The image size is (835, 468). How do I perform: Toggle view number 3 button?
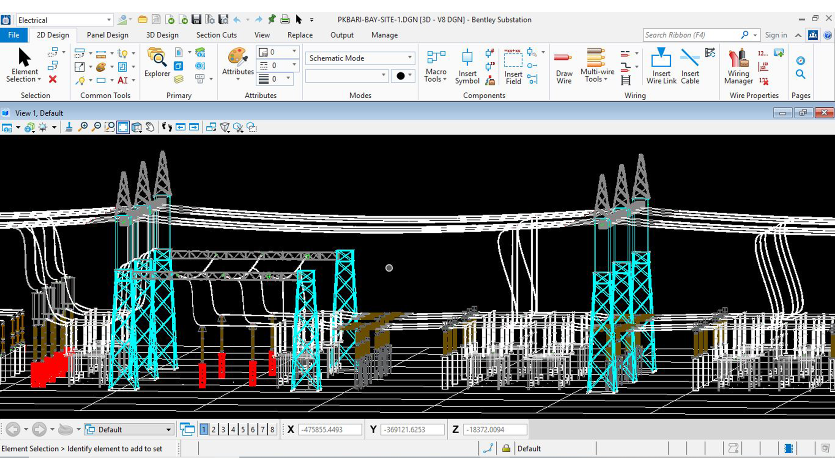[x=223, y=430]
